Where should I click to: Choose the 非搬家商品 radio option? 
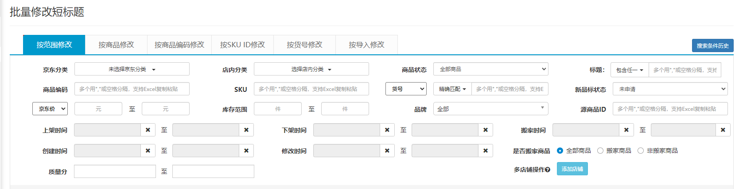641,151
